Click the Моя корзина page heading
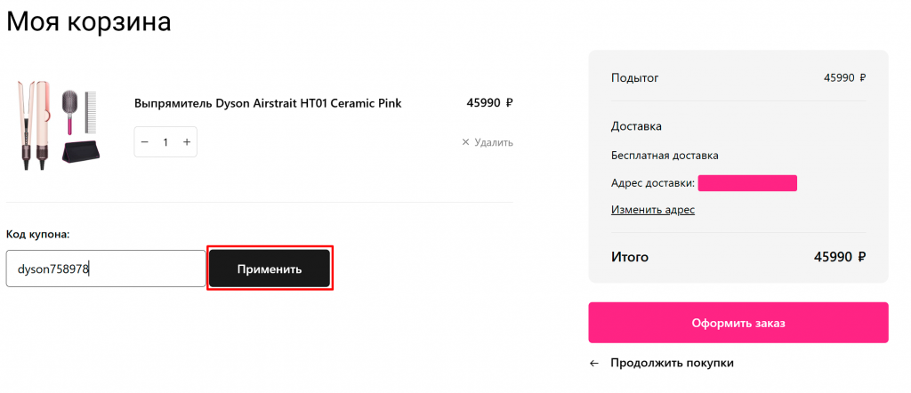Image resolution: width=911 pixels, height=393 pixels. (x=89, y=21)
